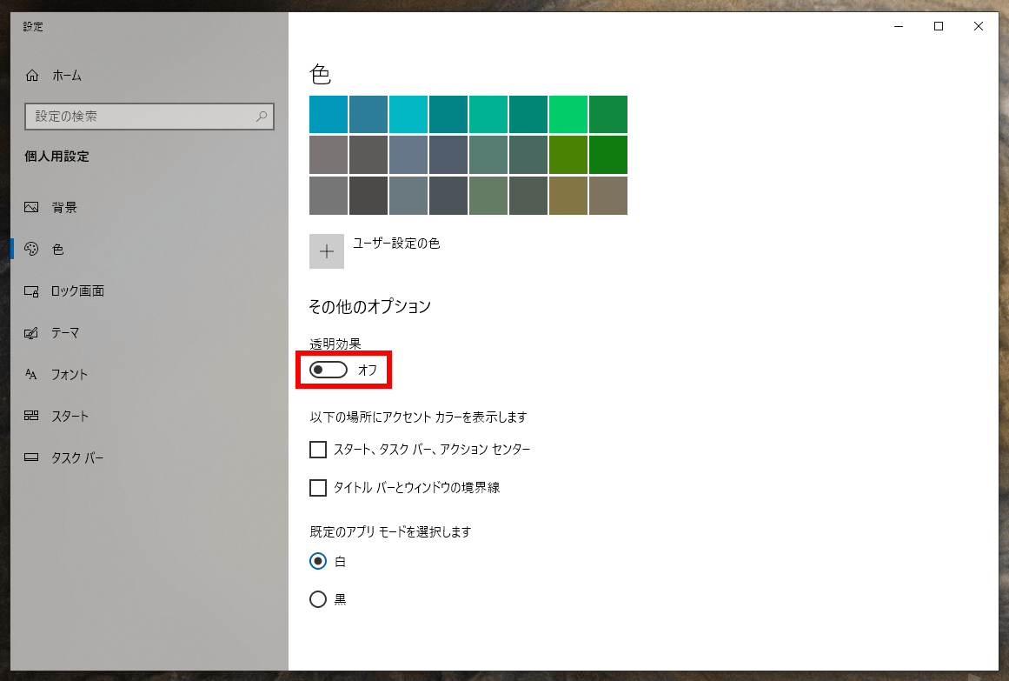
Task: Pick the khaki gold swatch in bottom row
Action: click(x=568, y=196)
